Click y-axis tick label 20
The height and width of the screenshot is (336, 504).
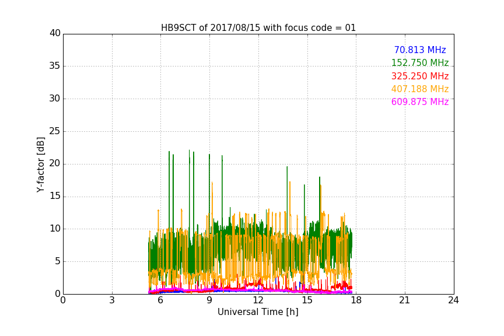[55, 163]
